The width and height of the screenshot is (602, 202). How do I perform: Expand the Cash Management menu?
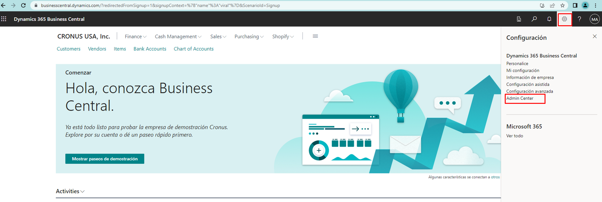pos(178,36)
